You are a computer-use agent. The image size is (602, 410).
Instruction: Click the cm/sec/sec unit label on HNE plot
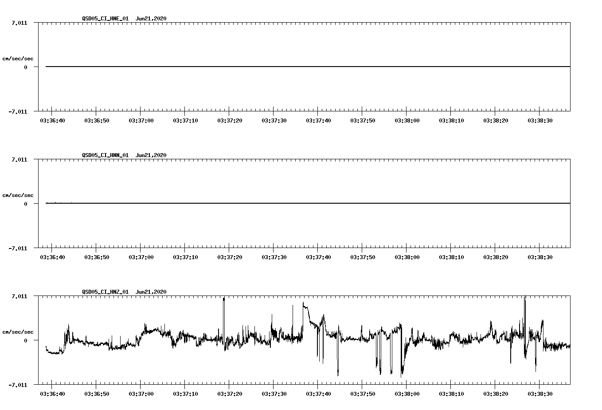18,59
